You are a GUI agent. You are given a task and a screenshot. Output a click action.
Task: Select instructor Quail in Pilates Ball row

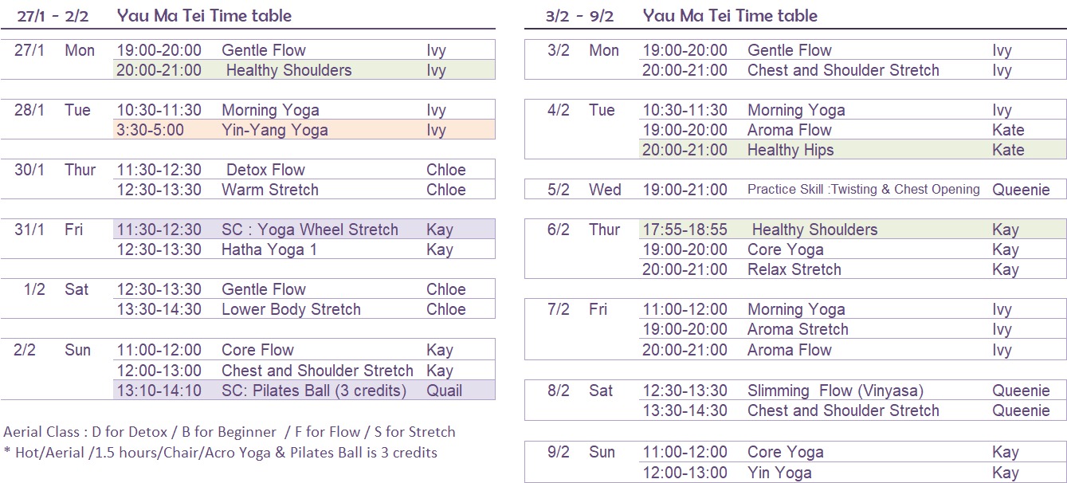pos(444,391)
